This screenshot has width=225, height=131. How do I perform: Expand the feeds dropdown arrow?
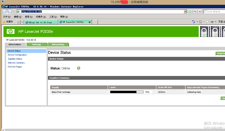click(x=204, y=22)
